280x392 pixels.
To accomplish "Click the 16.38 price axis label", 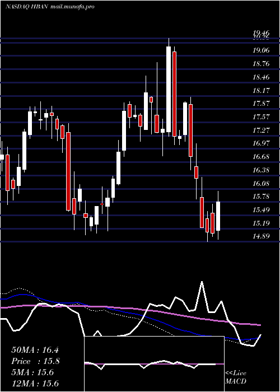I will 262,170.
